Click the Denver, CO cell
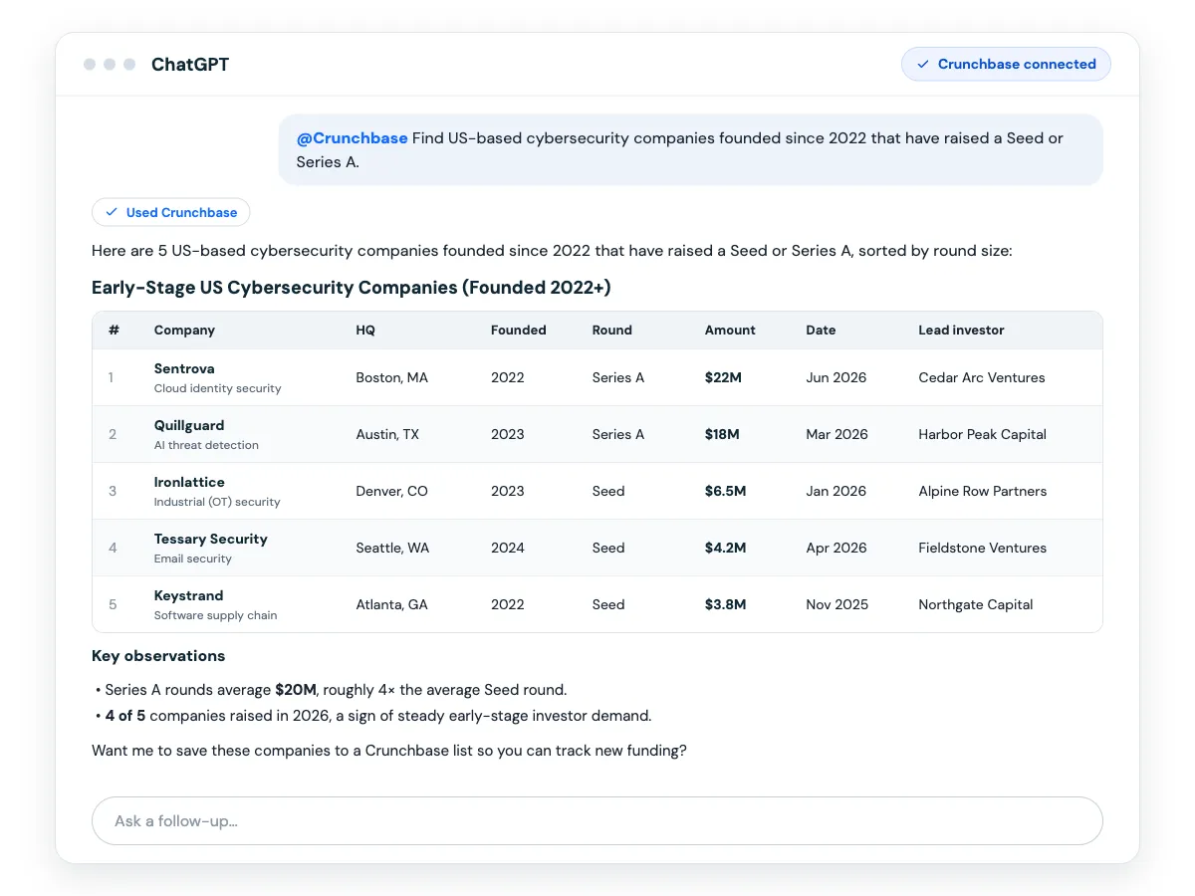Screen dimensions: 1195x896 pos(391,491)
